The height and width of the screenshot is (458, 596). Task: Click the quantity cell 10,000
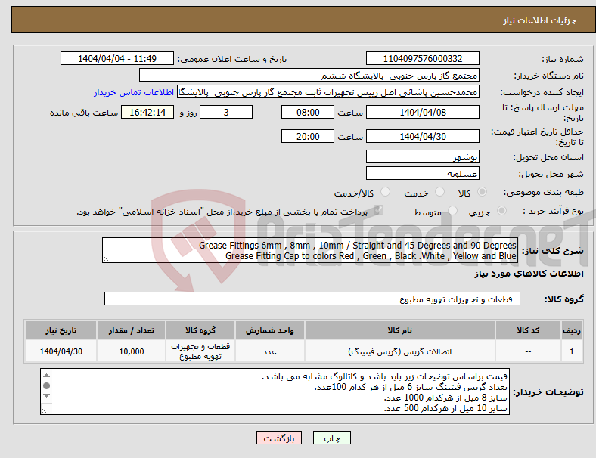(x=131, y=351)
